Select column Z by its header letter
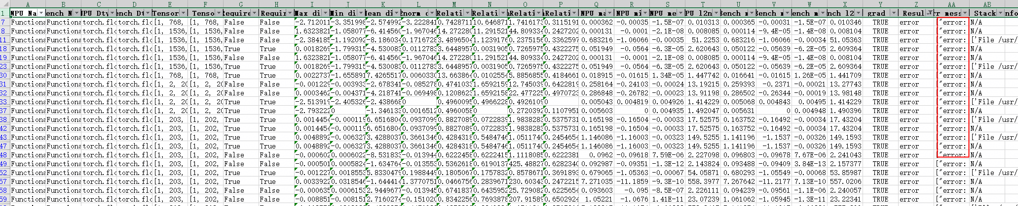The image size is (1018, 206). [x=916, y=4]
